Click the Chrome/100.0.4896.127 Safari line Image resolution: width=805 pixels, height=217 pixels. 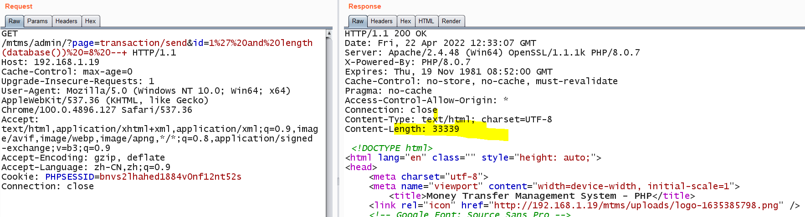click(97, 110)
